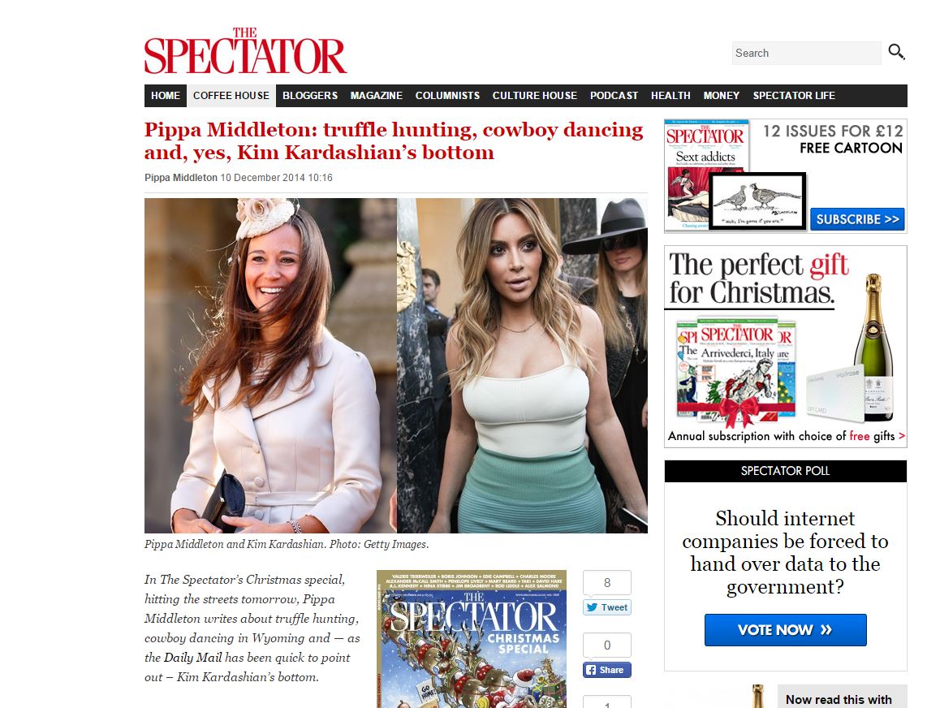
Task: Click the blue Subscribe button
Action: point(857,219)
